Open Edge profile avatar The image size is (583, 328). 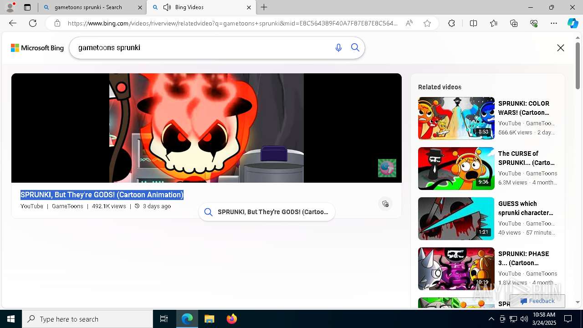coord(10,7)
